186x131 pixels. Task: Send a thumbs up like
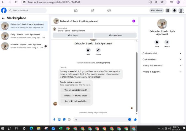pos(135,119)
